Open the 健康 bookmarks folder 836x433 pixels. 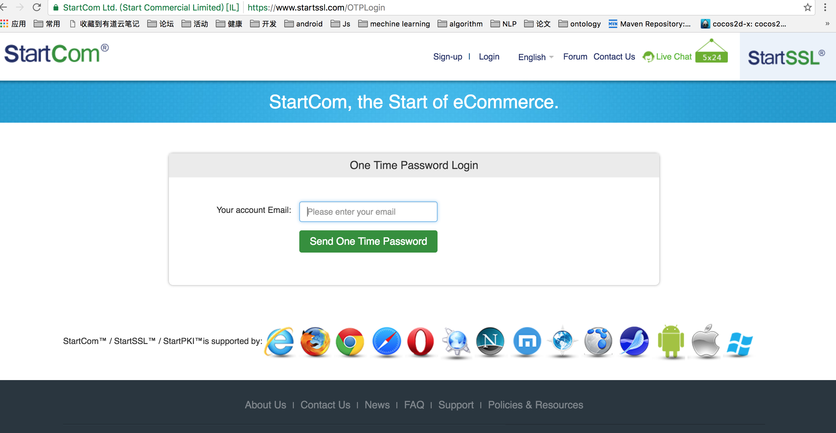tap(229, 24)
